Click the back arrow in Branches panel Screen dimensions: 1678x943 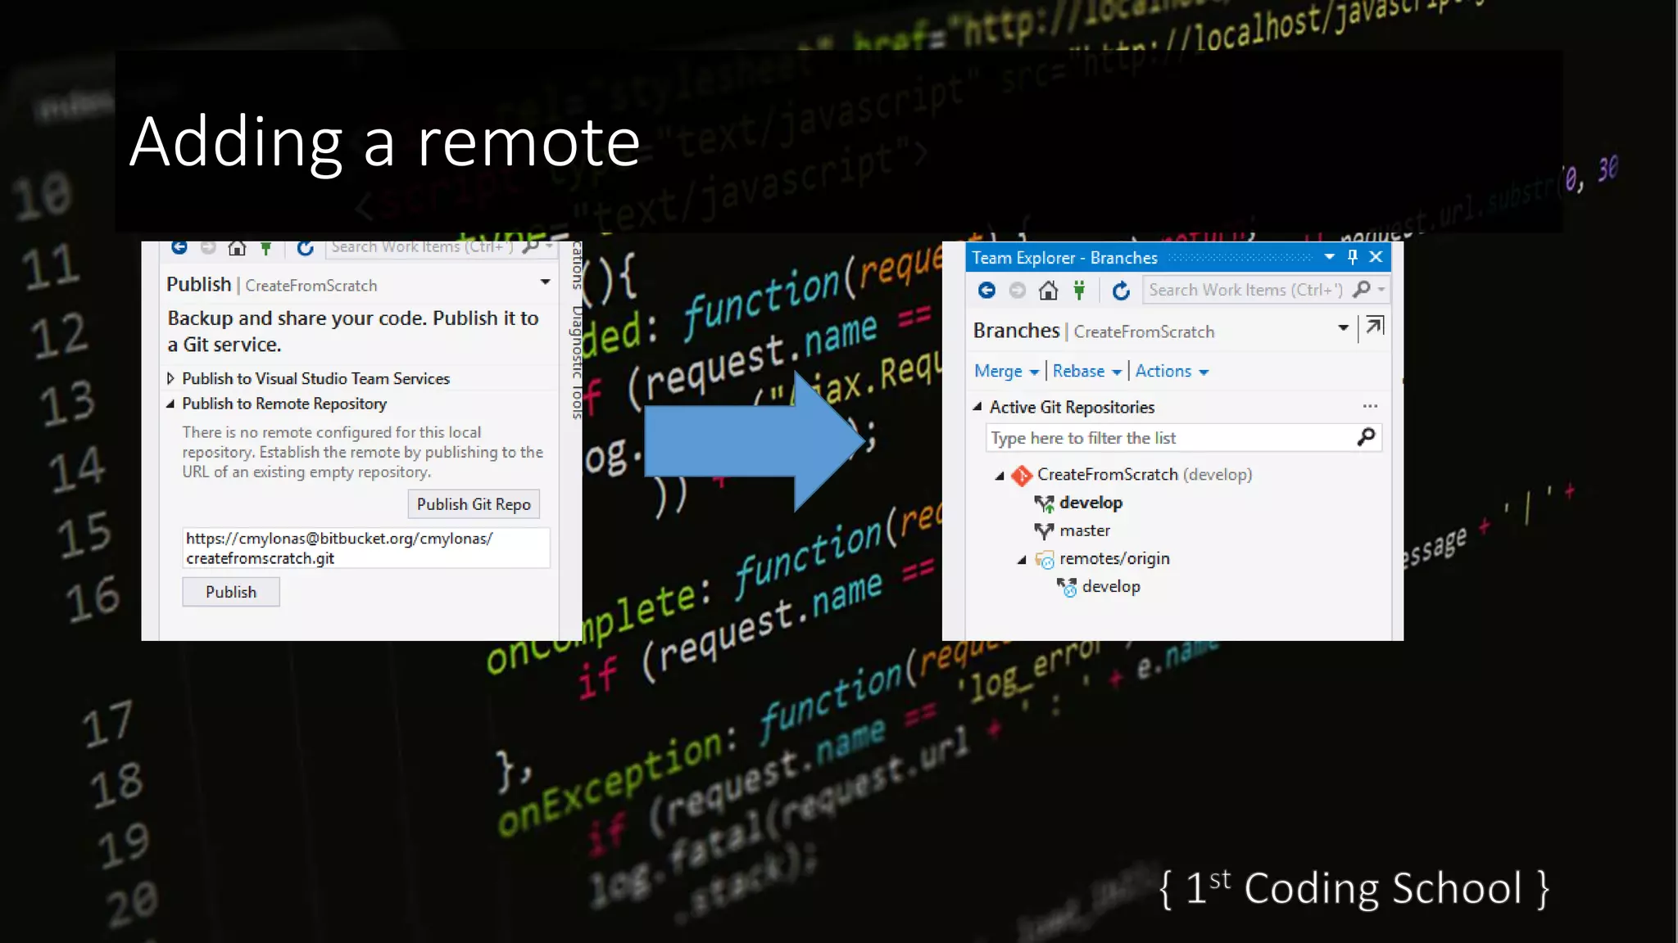pos(986,291)
